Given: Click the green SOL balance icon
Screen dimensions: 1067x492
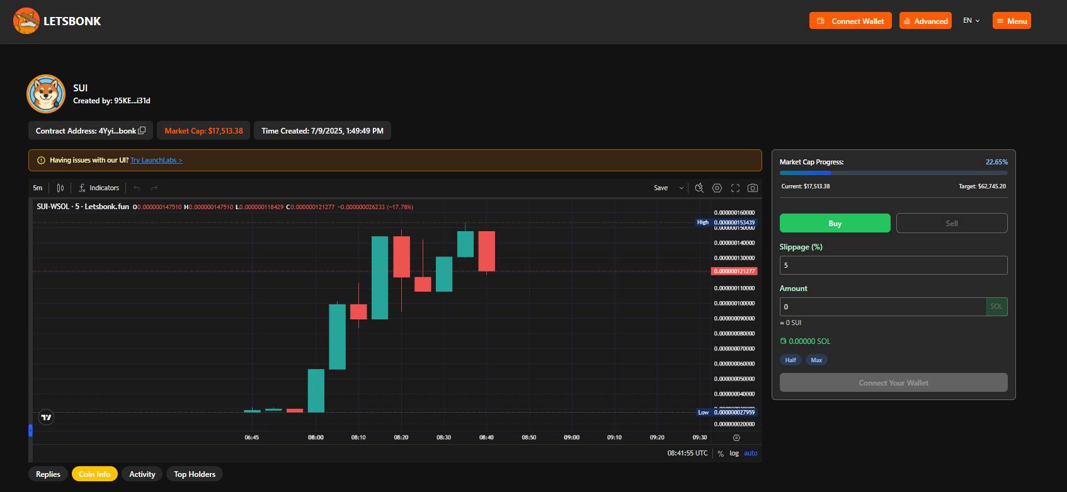Looking at the screenshot, I should 783,341.
